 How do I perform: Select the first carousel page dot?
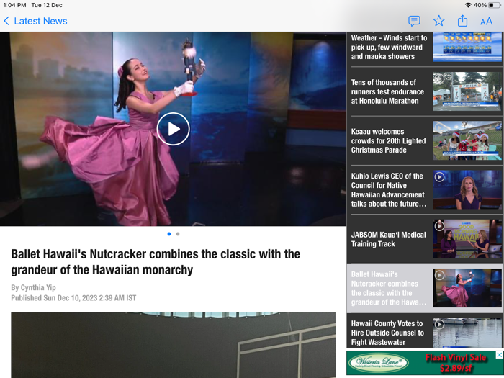(x=169, y=234)
